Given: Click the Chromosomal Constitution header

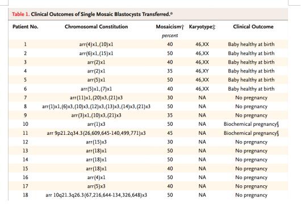Looking at the screenshot, I should click(97, 27).
